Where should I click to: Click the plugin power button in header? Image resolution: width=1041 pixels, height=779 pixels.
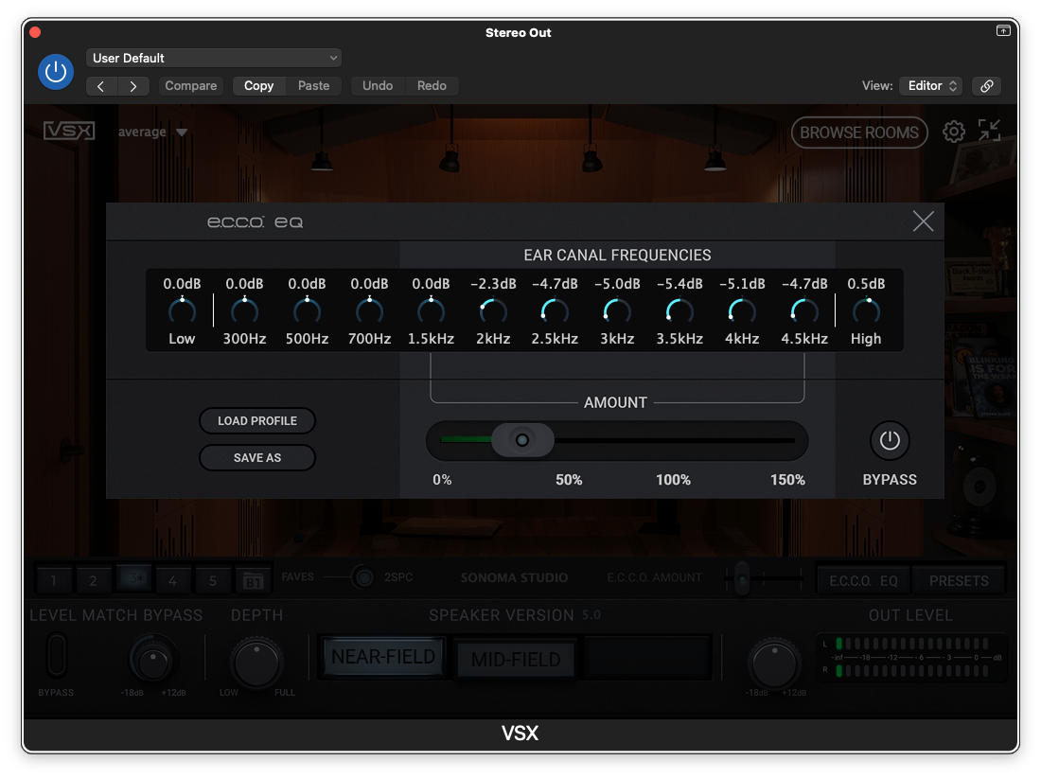[x=55, y=72]
